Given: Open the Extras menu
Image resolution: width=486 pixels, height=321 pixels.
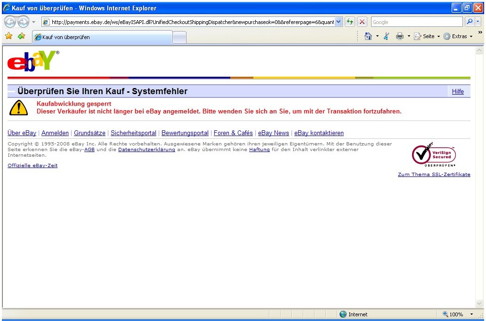Looking at the screenshot, I should click(x=458, y=36).
